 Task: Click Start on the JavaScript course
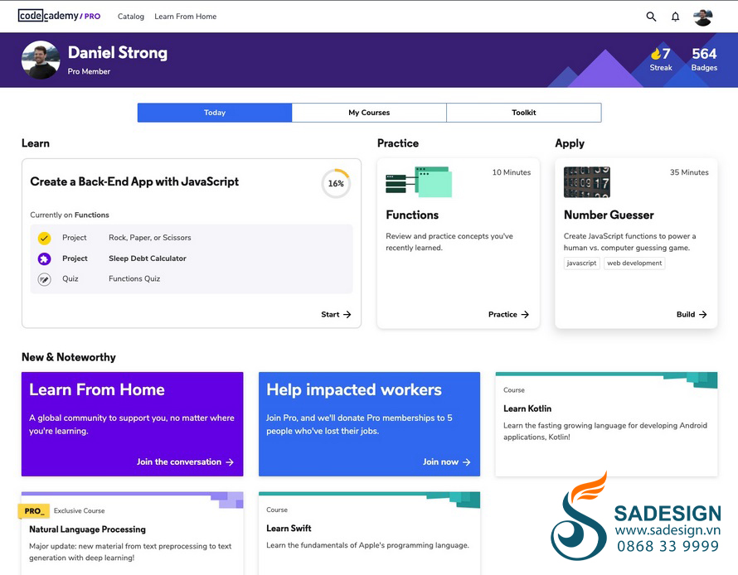click(336, 315)
